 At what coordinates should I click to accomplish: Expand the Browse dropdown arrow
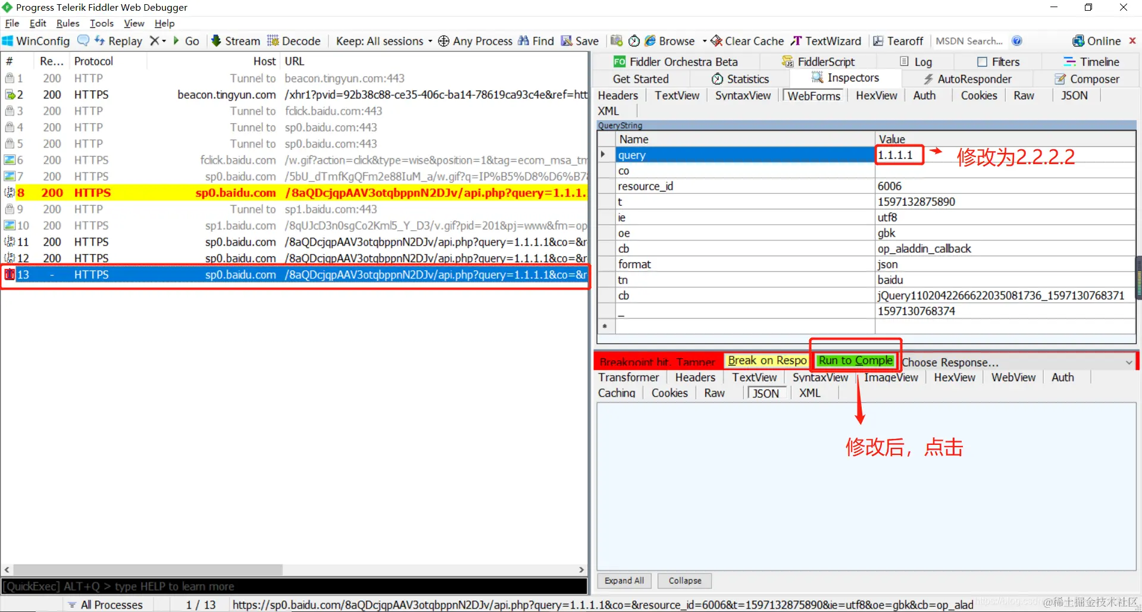(705, 41)
